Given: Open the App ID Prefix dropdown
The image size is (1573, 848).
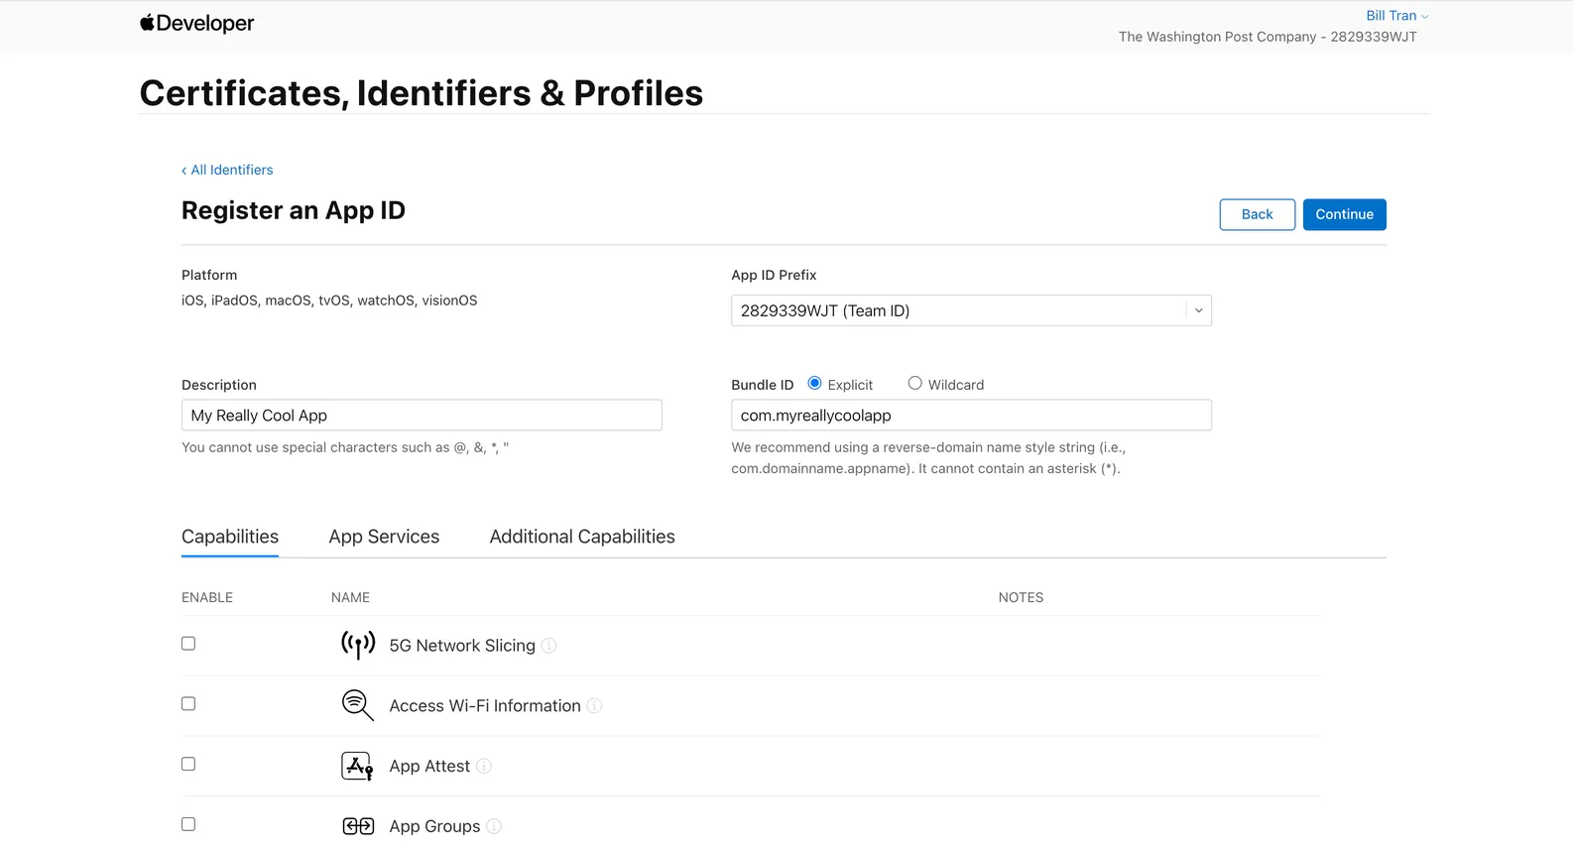Looking at the screenshot, I should coord(971,310).
